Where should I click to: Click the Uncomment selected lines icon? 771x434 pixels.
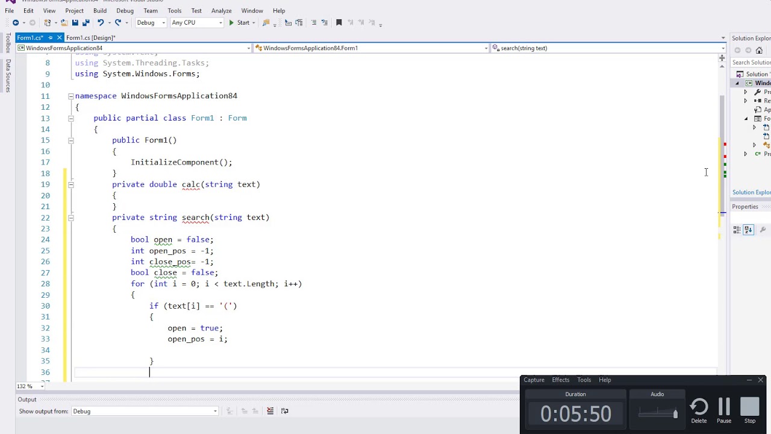(x=323, y=23)
